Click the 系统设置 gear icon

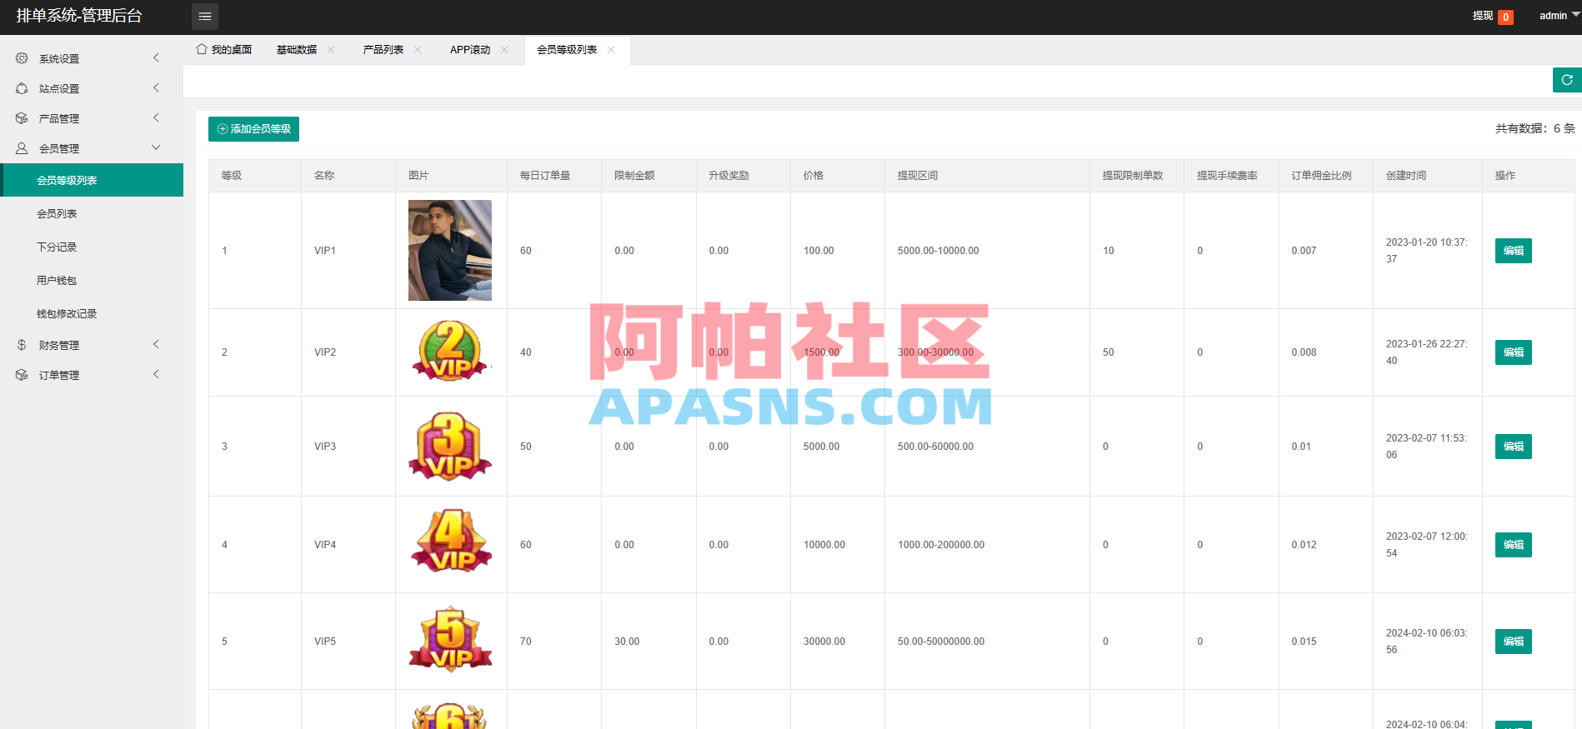click(x=22, y=58)
